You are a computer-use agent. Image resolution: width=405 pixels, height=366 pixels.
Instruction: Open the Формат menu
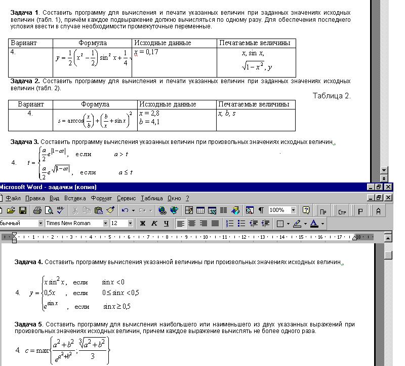point(101,198)
